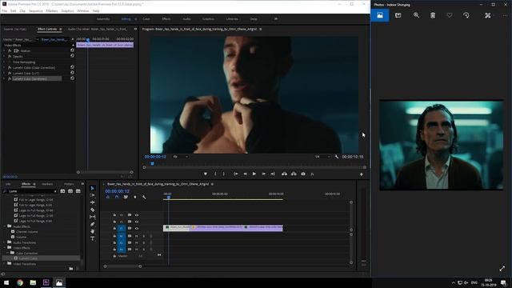Expand Audio Transitions folder
Screen dimensions: 512x288
5,242
